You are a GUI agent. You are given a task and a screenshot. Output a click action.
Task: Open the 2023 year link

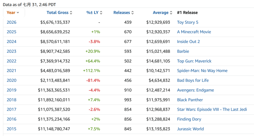pos(12,51)
